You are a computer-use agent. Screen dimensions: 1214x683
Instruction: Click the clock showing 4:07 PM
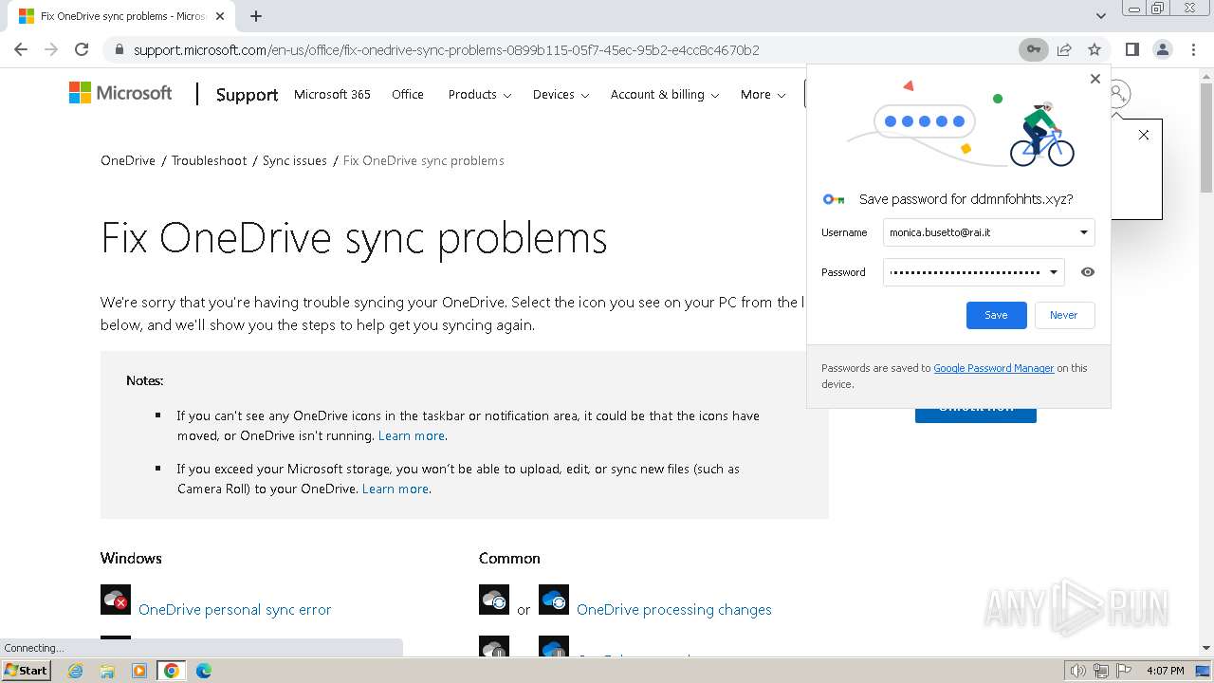1165,671
